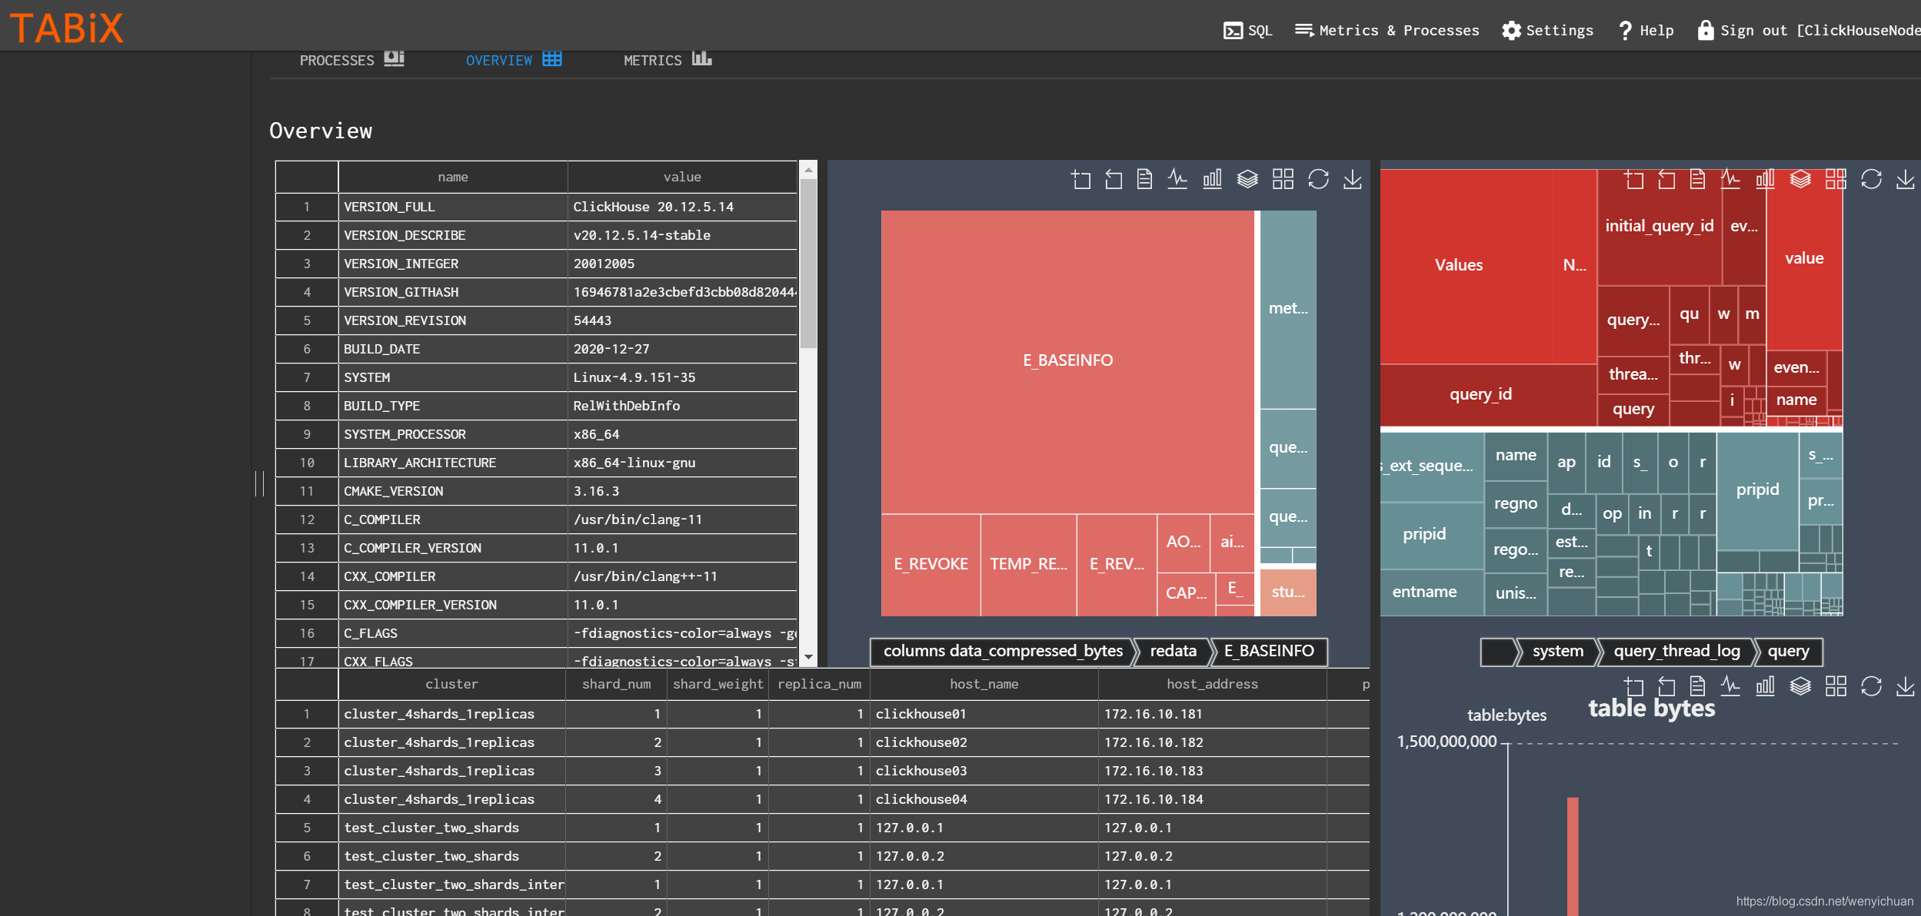1921x916 pixels.
Task: Click the 'value' column header
Action: coord(682,177)
